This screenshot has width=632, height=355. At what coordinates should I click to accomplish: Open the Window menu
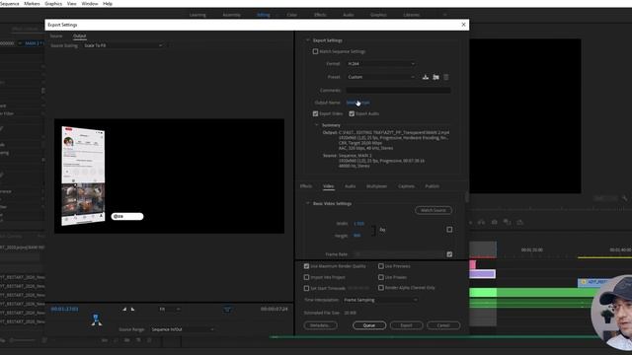[x=90, y=4]
